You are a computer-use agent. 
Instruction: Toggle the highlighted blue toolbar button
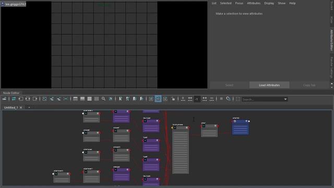(158, 99)
